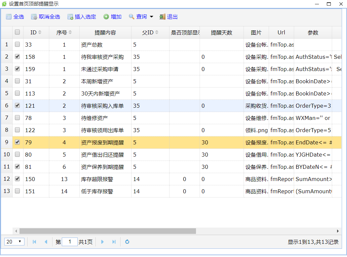Click the 插入选定 insert-selected icon
347x257 pixels.
click(70, 17)
